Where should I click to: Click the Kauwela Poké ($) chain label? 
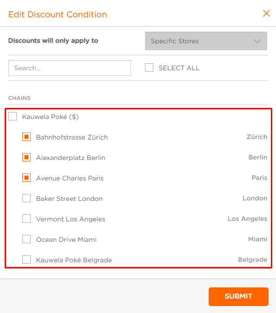pos(51,117)
